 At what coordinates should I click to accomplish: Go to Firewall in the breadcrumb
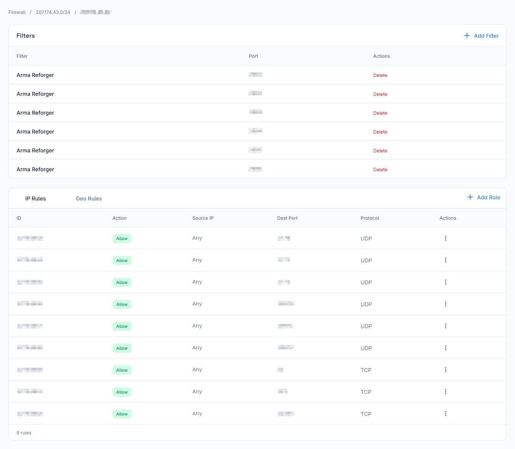(x=17, y=12)
